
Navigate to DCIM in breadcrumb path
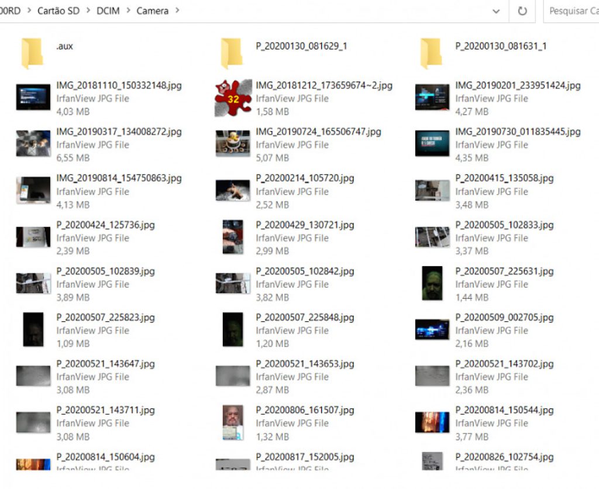[x=108, y=11]
